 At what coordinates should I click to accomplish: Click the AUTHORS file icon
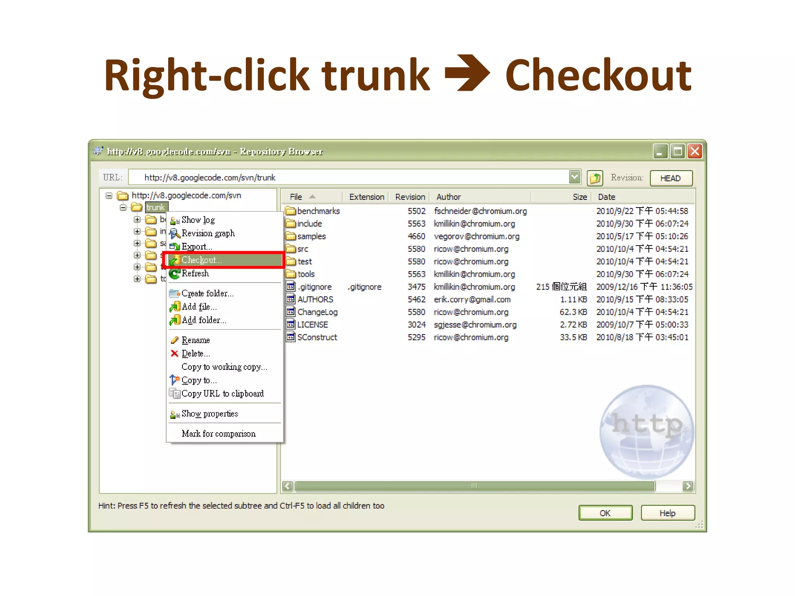(291, 299)
